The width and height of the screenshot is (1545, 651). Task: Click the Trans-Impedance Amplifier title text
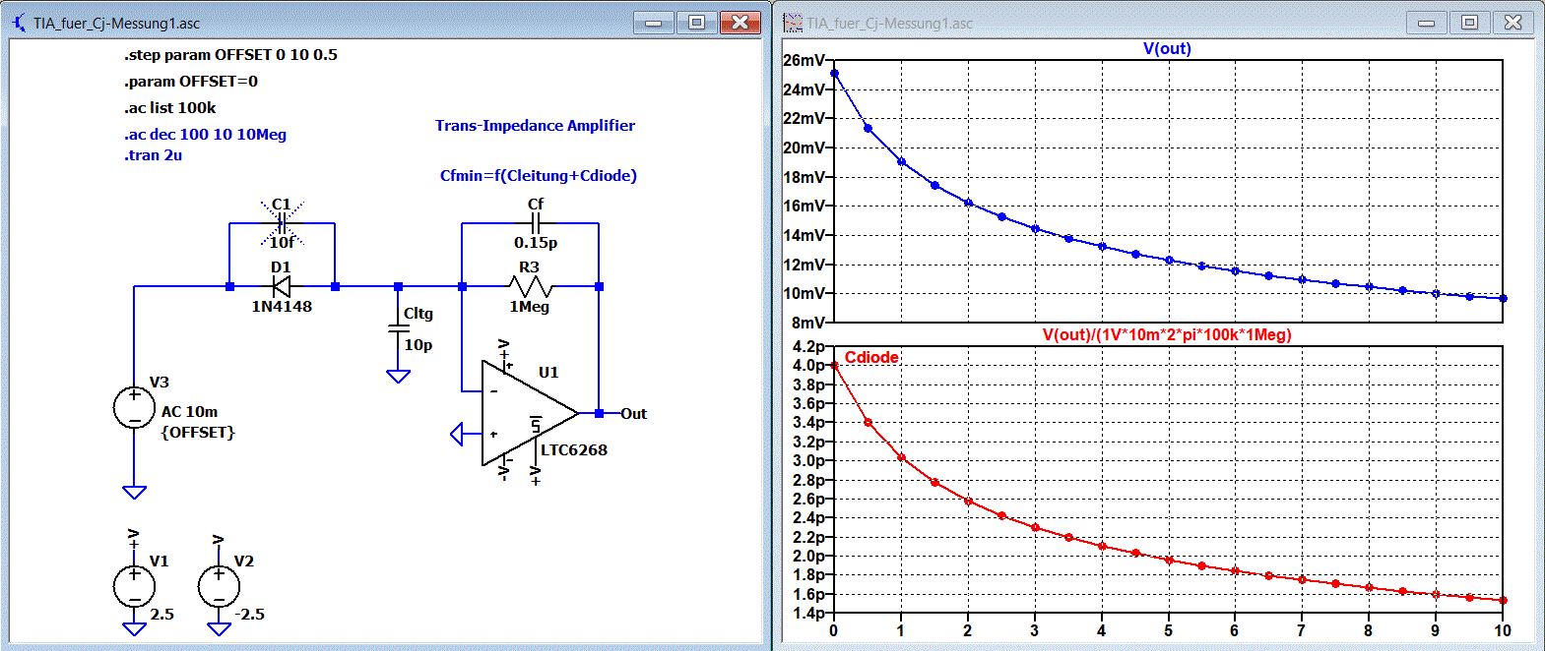pos(535,125)
